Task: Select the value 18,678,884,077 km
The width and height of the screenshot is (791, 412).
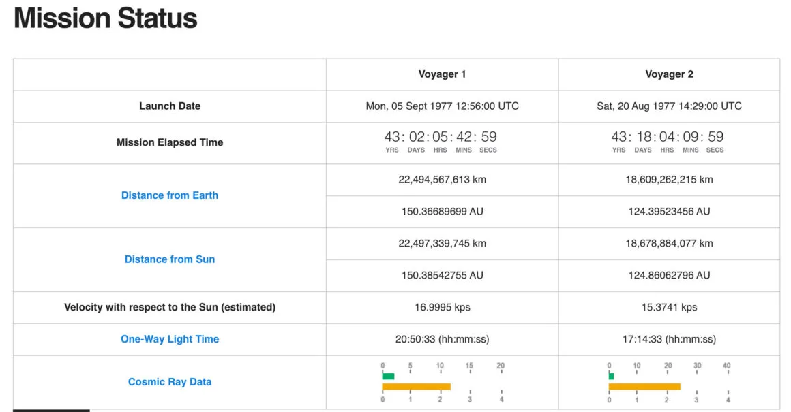Action: tap(669, 244)
